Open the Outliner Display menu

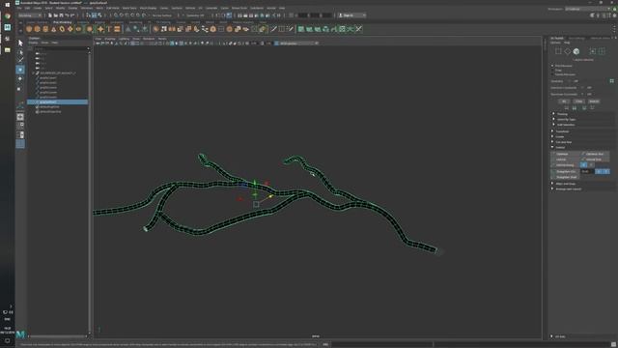[34, 43]
